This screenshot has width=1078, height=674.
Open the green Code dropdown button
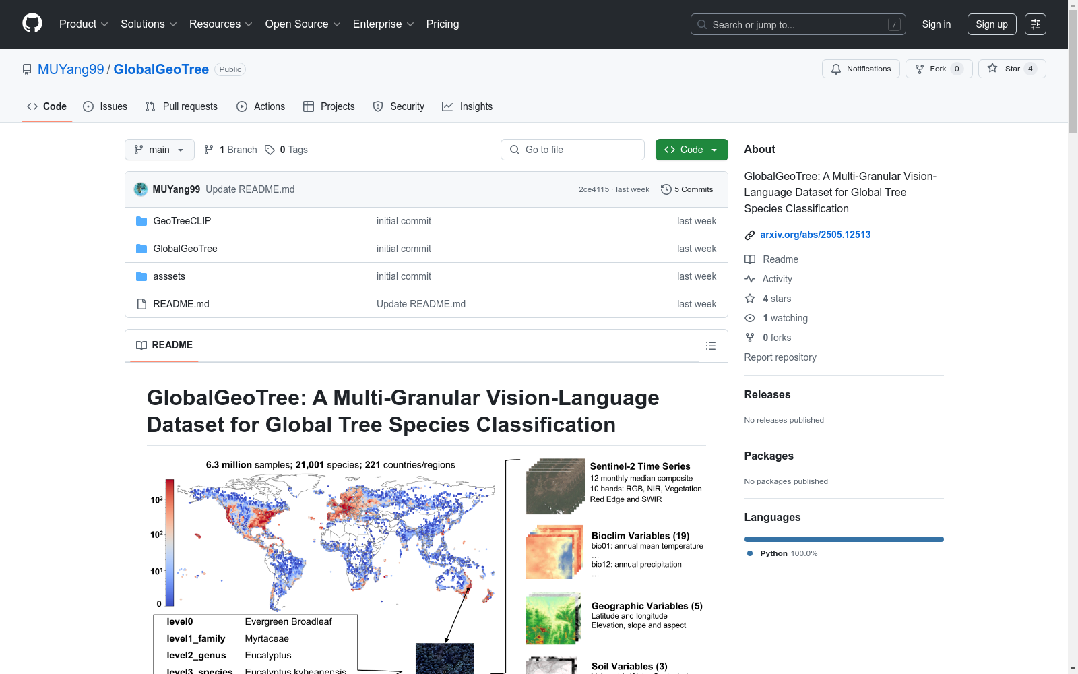click(x=692, y=150)
